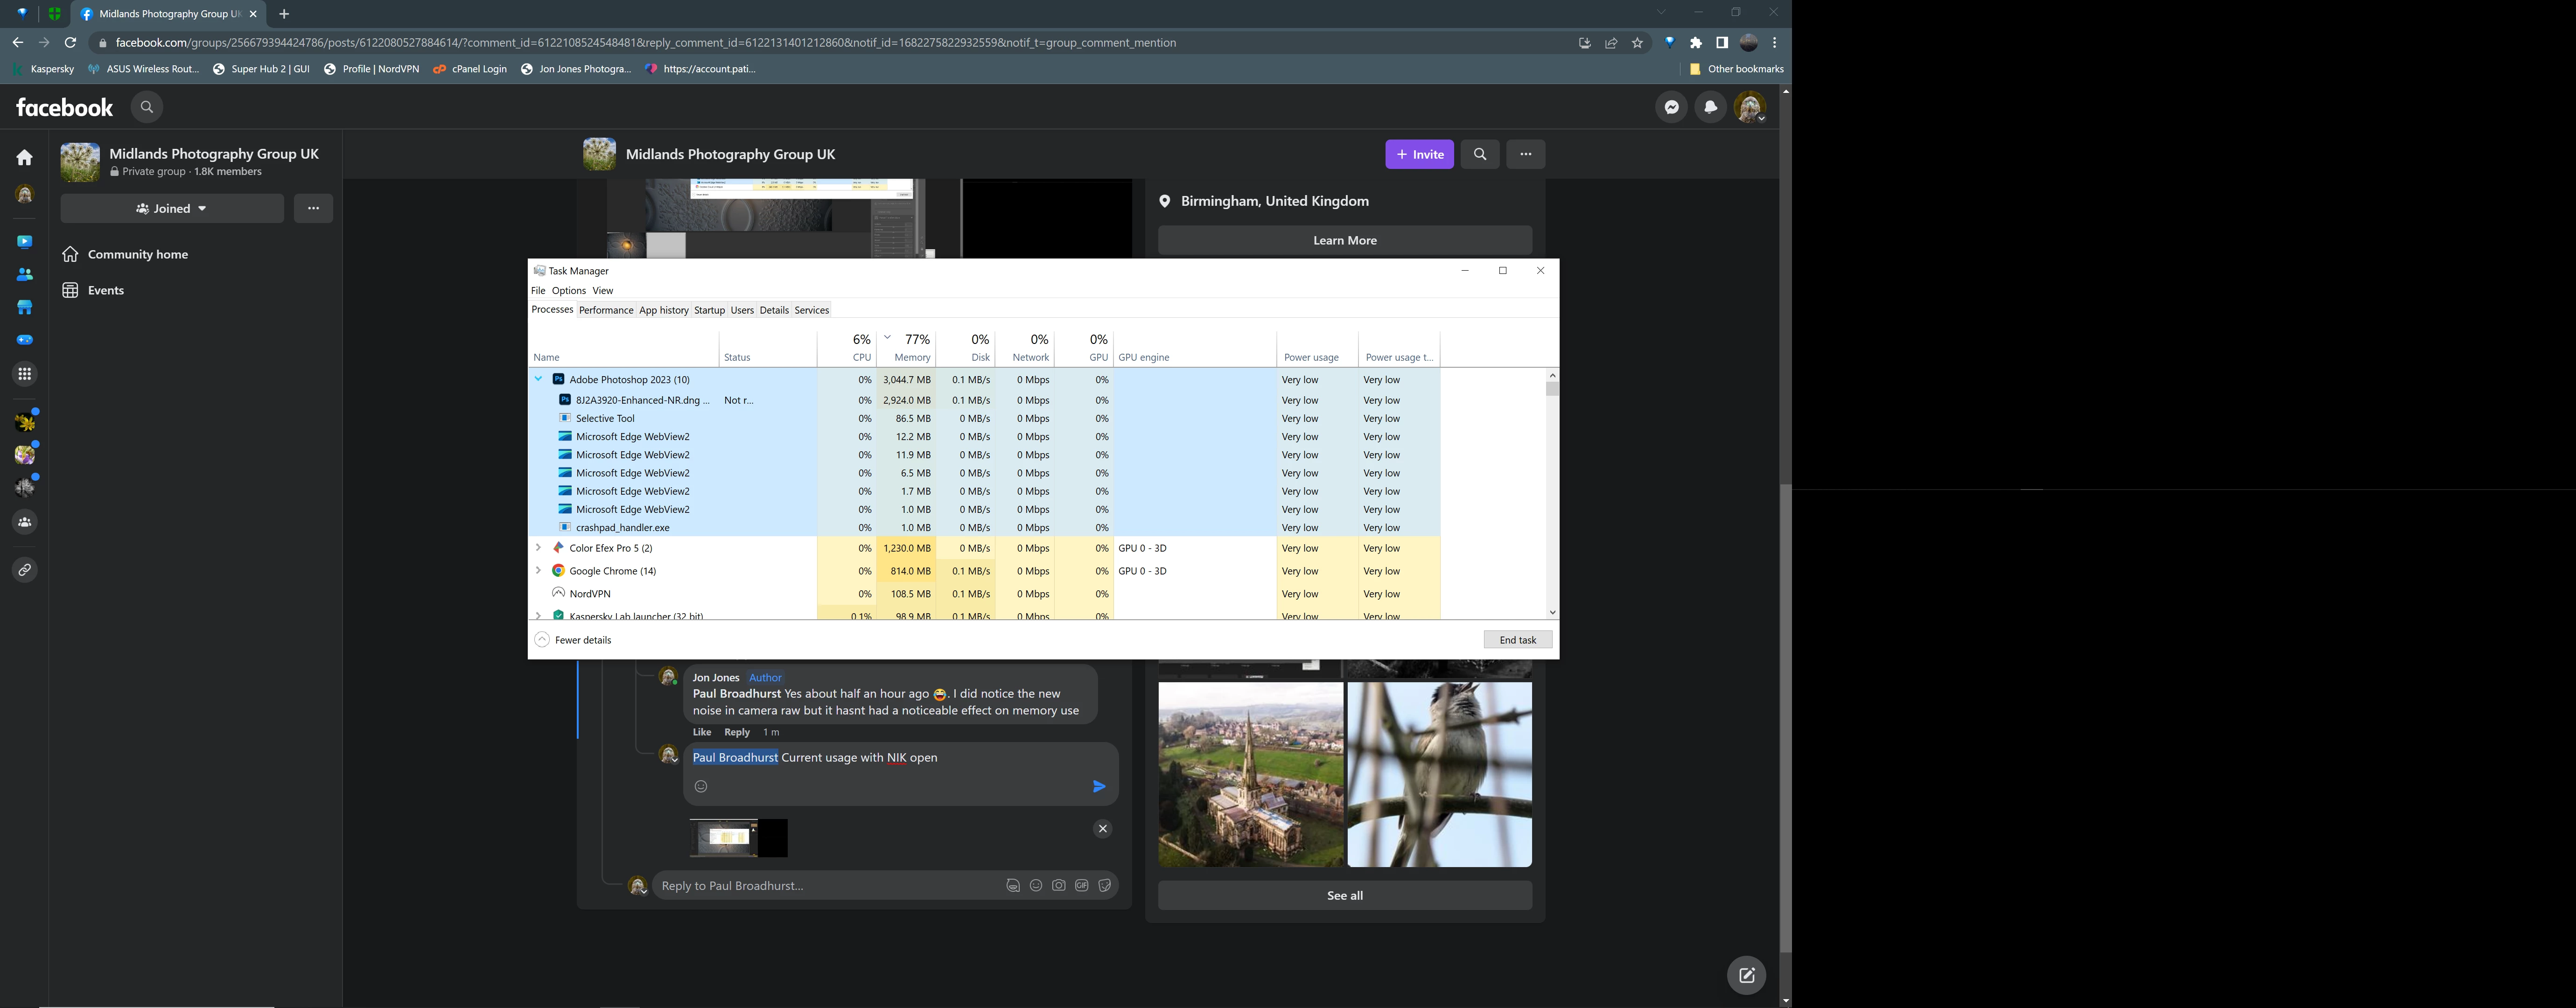The image size is (2576, 1008).
Task: Attach a photo using the camera icon
Action: (x=1058, y=886)
